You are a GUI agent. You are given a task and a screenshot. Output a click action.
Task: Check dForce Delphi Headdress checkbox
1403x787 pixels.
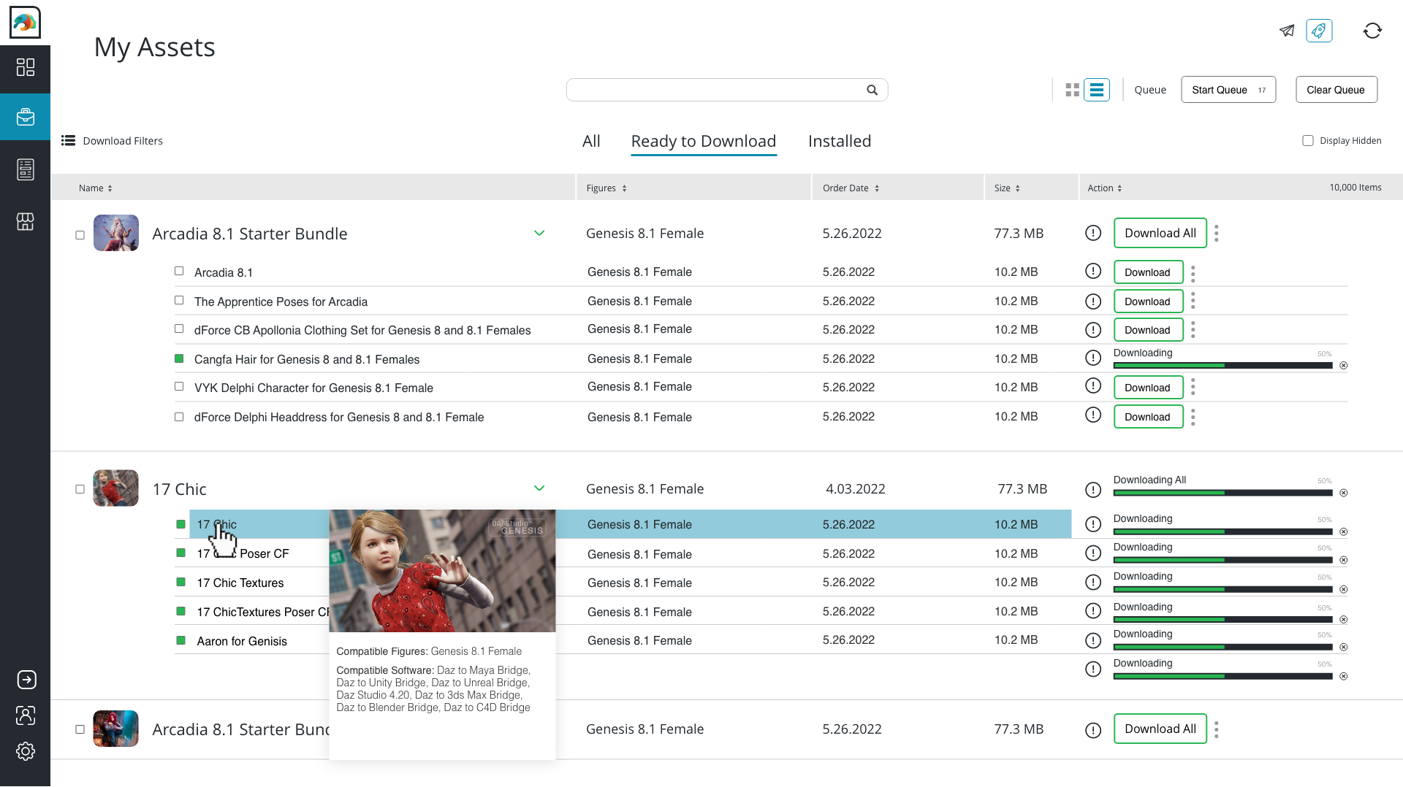pyautogui.click(x=179, y=417)
